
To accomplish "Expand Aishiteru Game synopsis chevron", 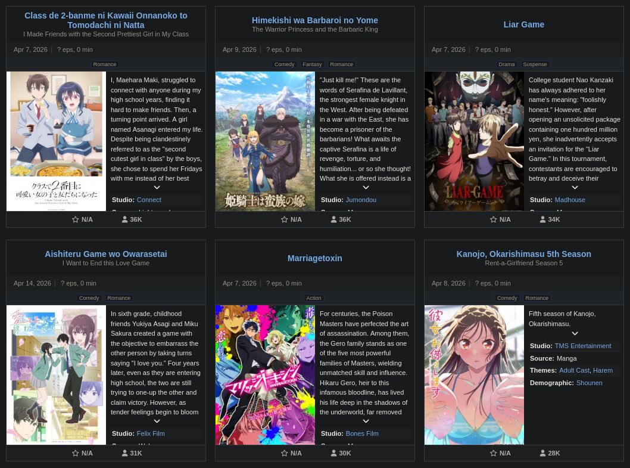I will point(157,421).
